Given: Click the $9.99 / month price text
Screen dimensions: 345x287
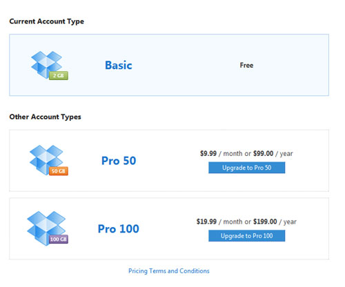Looking at the screenshot, I should coord(221,153).
